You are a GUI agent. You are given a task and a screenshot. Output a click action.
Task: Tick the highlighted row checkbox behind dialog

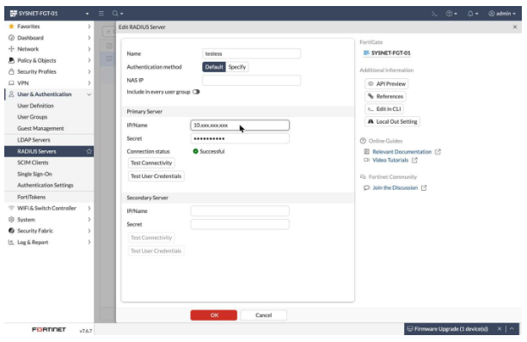(x=109, y=58)
